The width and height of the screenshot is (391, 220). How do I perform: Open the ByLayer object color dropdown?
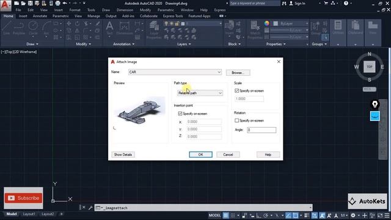[291, 23]
